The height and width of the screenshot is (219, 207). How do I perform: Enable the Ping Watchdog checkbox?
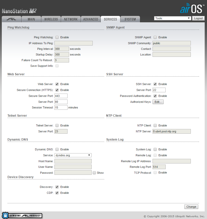57,37
